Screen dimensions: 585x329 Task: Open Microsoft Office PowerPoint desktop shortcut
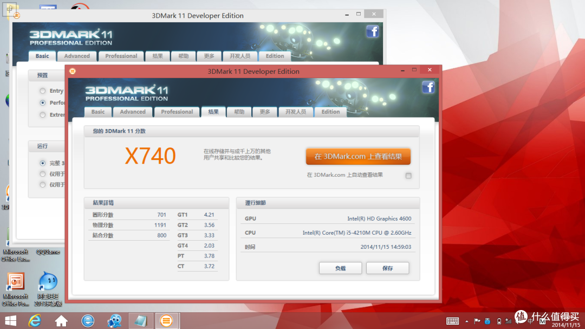[16, 289]
